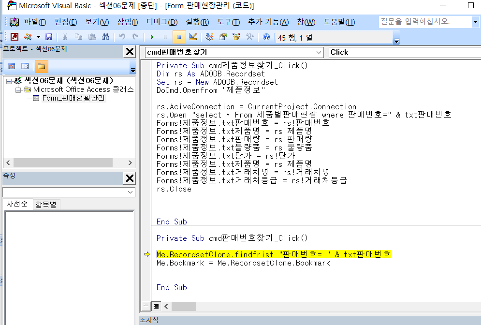Open Find with the binoculars icon
The width and height of the screenshot is (481, 325).
[x=105, y=37]
